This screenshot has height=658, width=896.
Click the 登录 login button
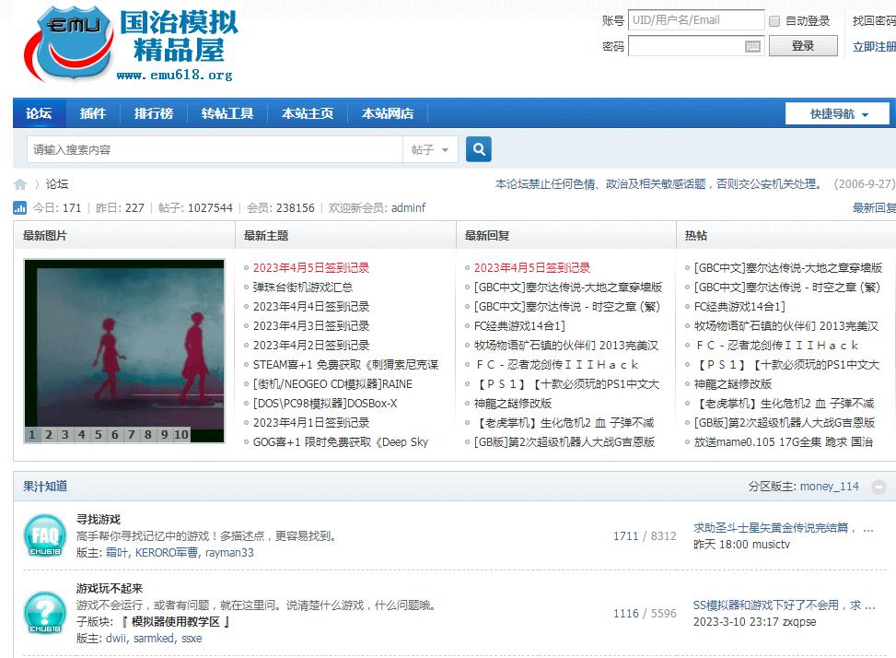(x=803, y=46)
